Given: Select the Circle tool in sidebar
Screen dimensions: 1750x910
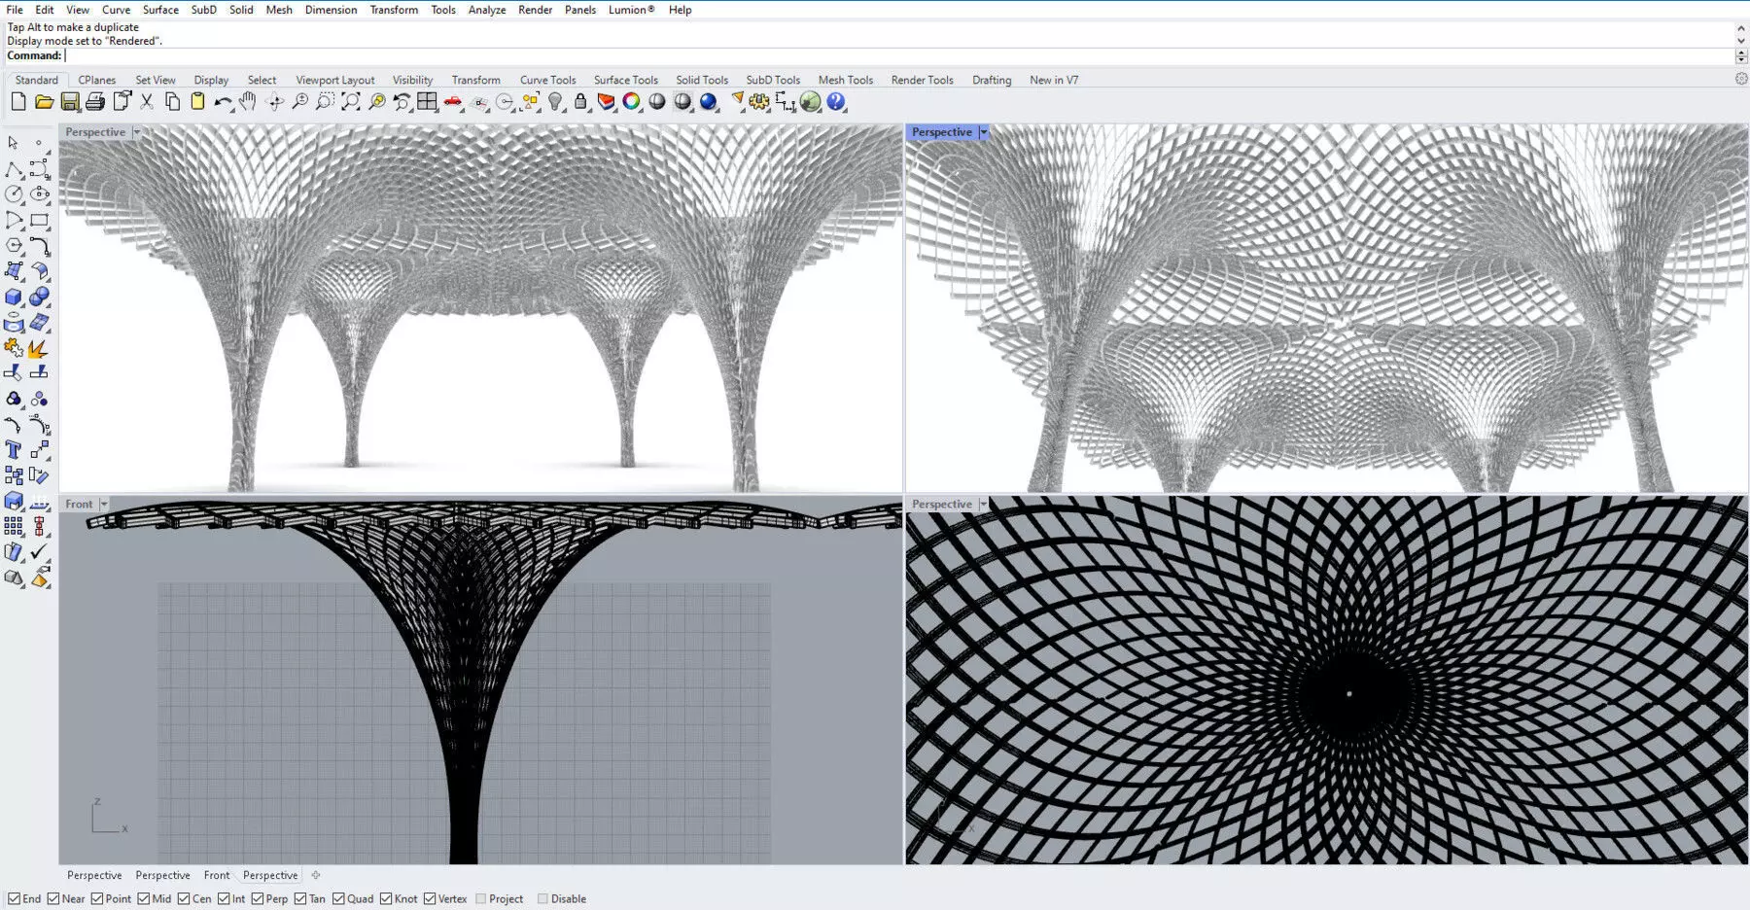Looking at the screenshot, I should point(14,195).
